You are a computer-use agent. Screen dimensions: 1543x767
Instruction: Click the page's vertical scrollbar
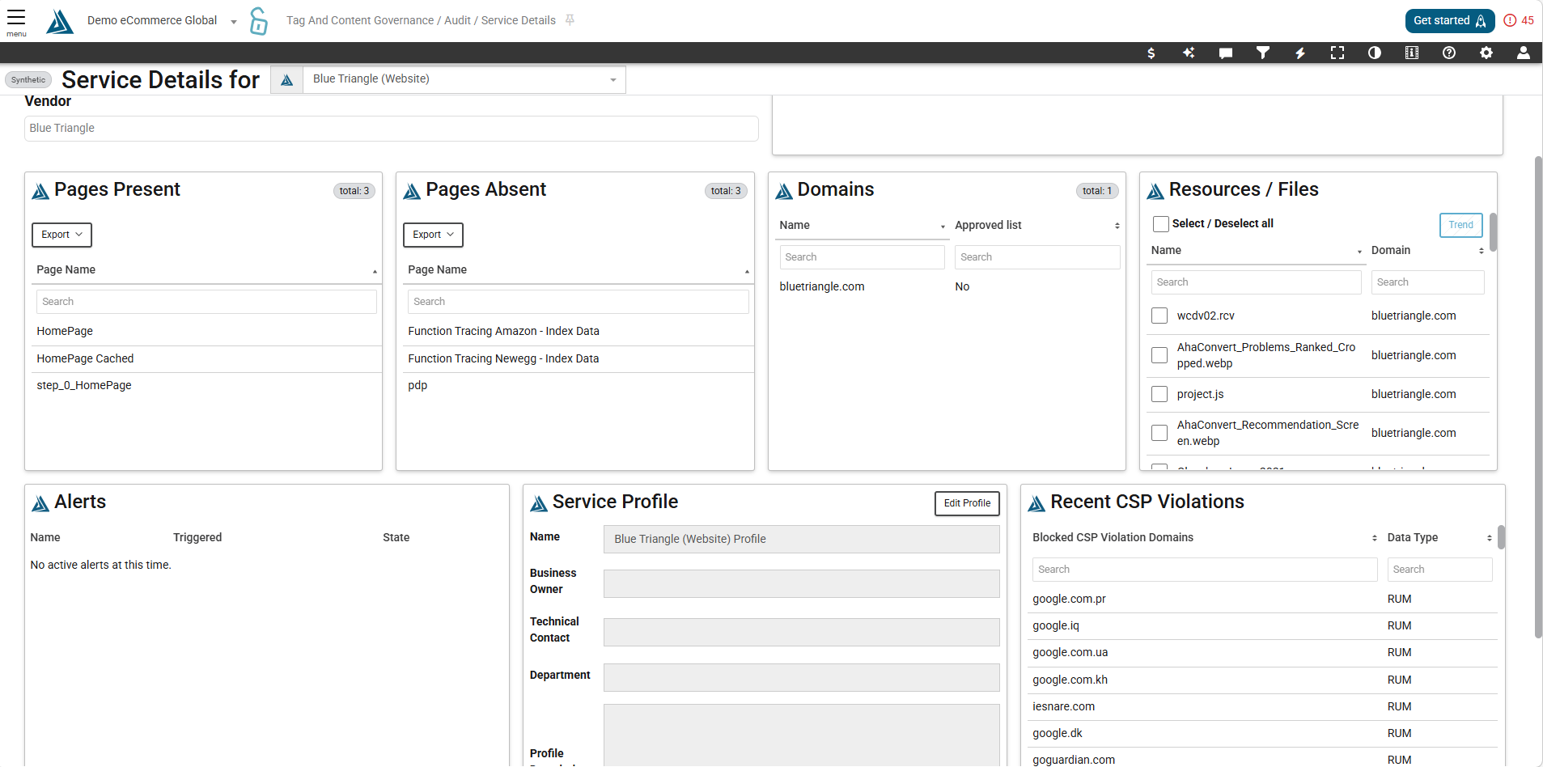coord(1538,396)
